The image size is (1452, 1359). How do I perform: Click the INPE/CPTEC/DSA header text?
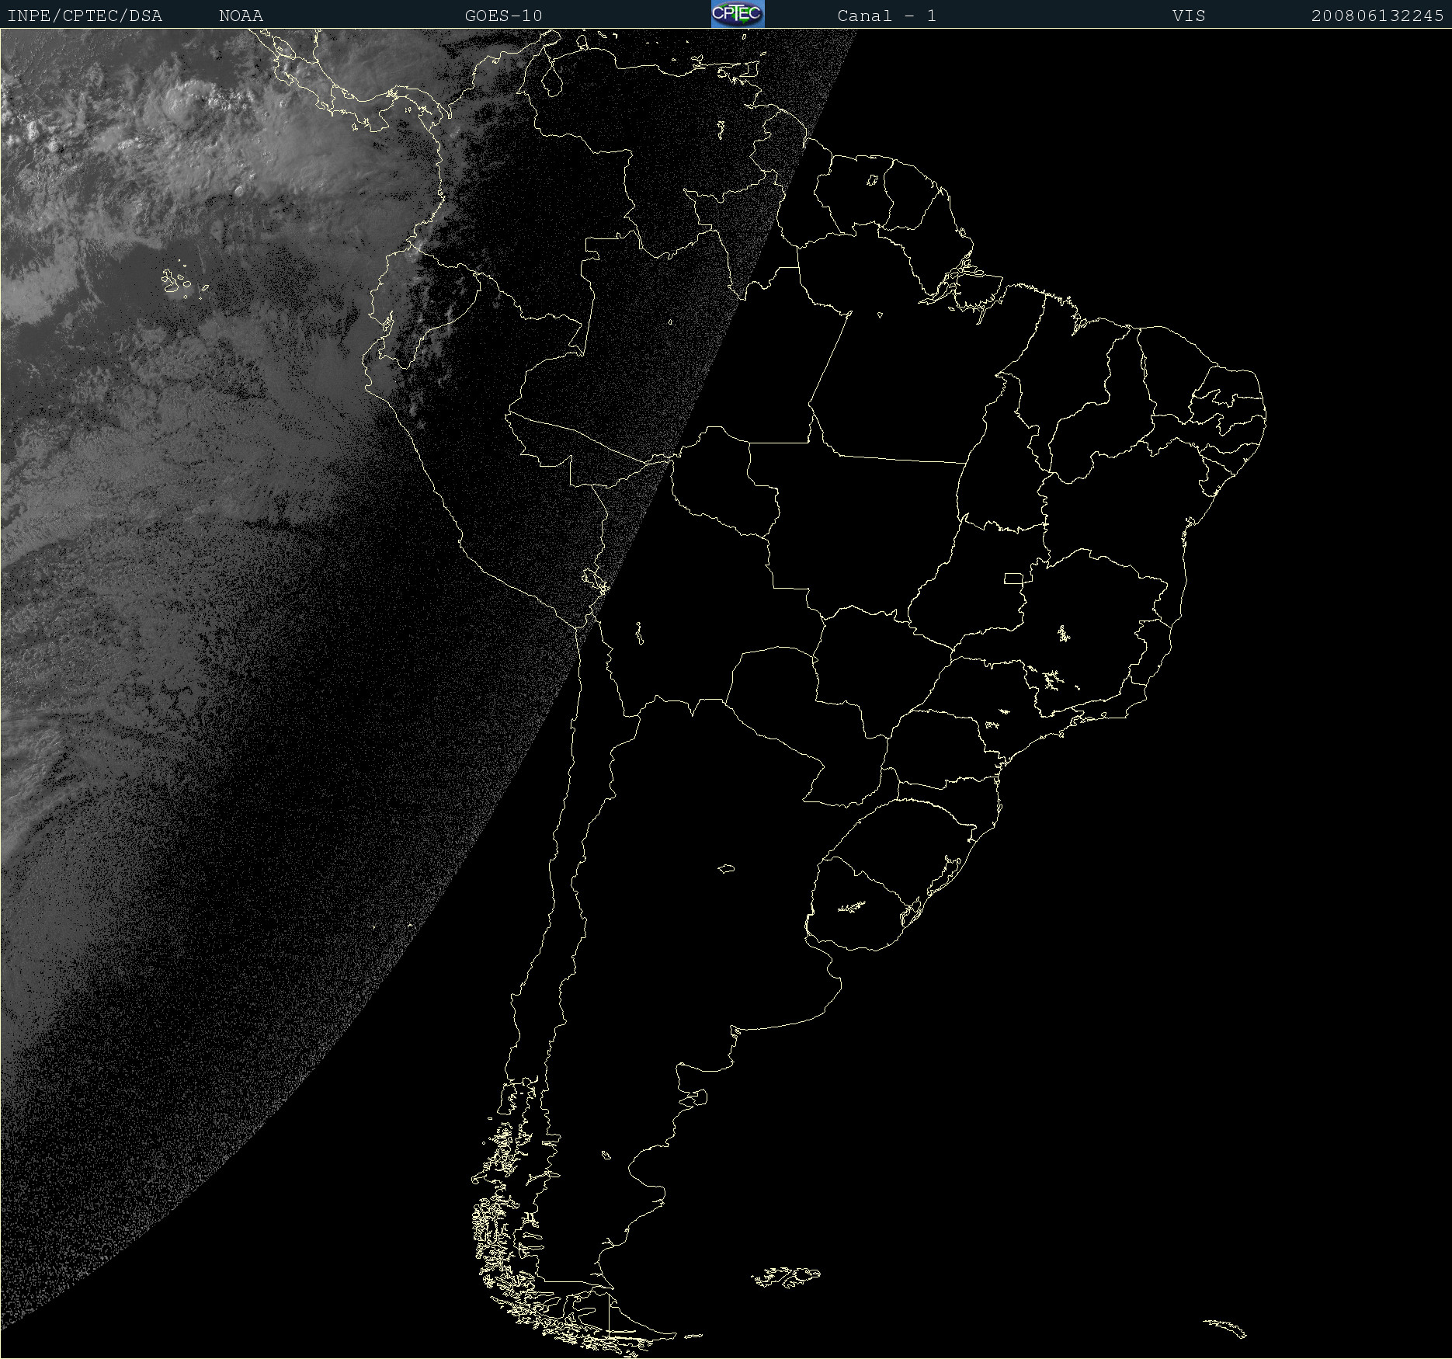point(85,16)
